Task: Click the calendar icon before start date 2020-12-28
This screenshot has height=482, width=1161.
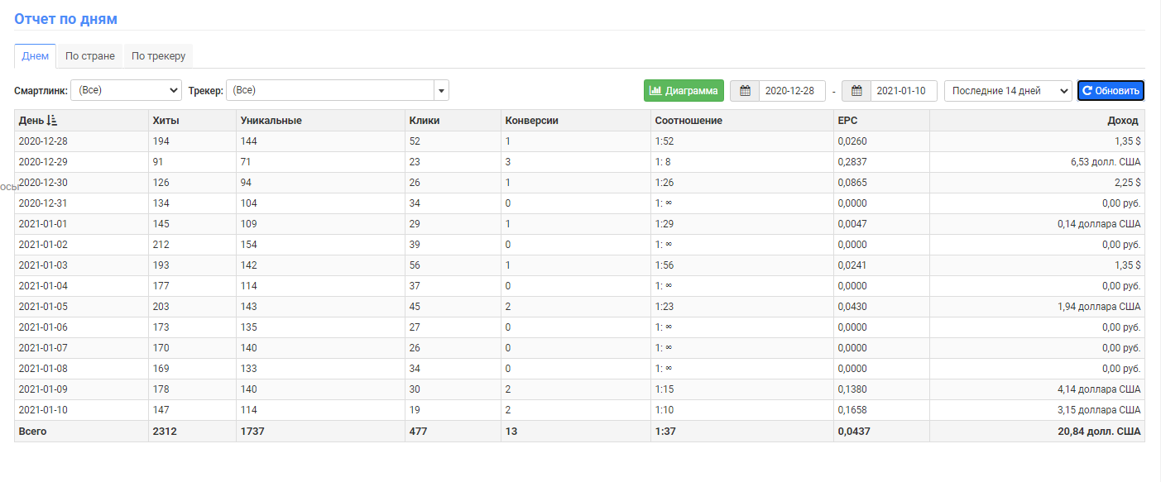Action: (x=745, y=91)
